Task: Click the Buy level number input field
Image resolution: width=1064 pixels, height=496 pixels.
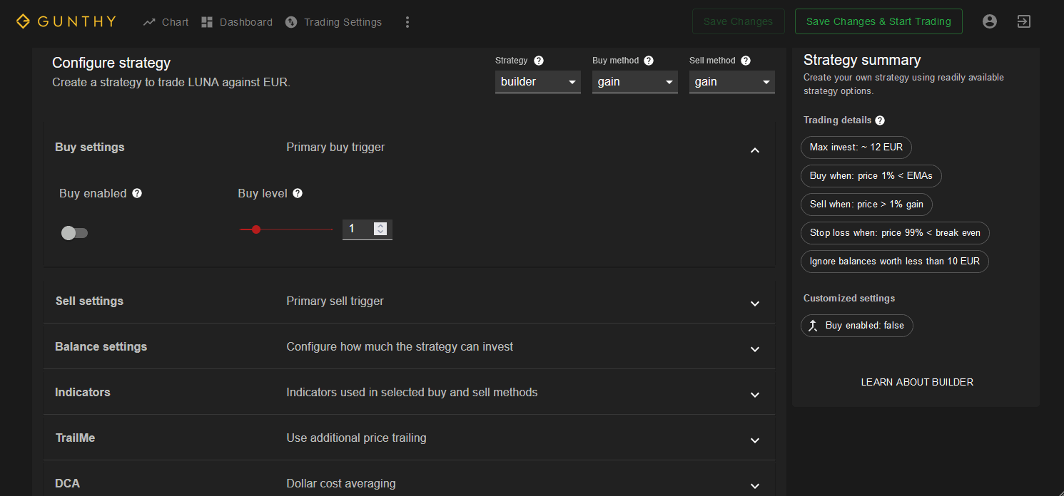Action: [367, 229]
